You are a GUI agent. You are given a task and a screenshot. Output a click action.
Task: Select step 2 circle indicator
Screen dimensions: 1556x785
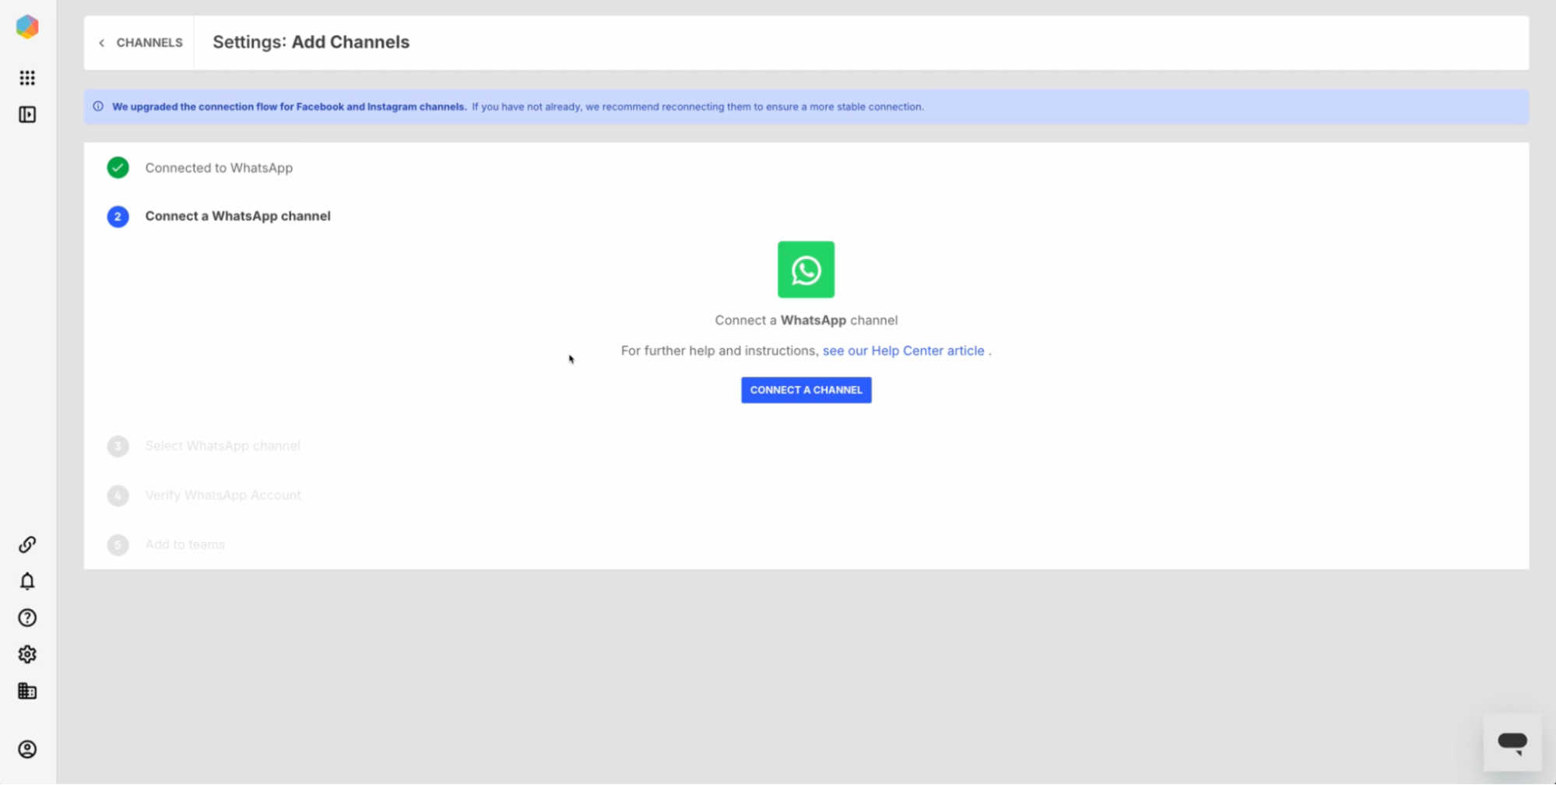(118, 216)
